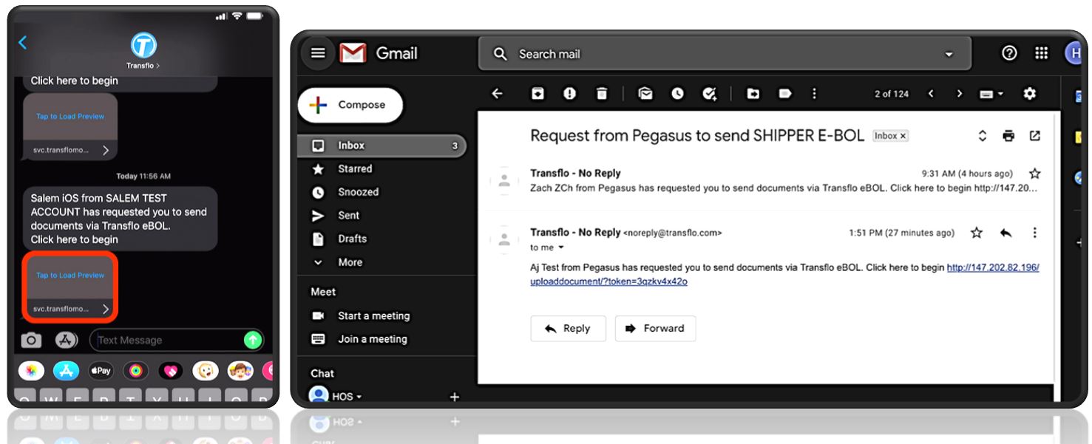This screenshot has width=1092, height=444.
Task: Click the Gmail logo
Action: tap(379, 53)
